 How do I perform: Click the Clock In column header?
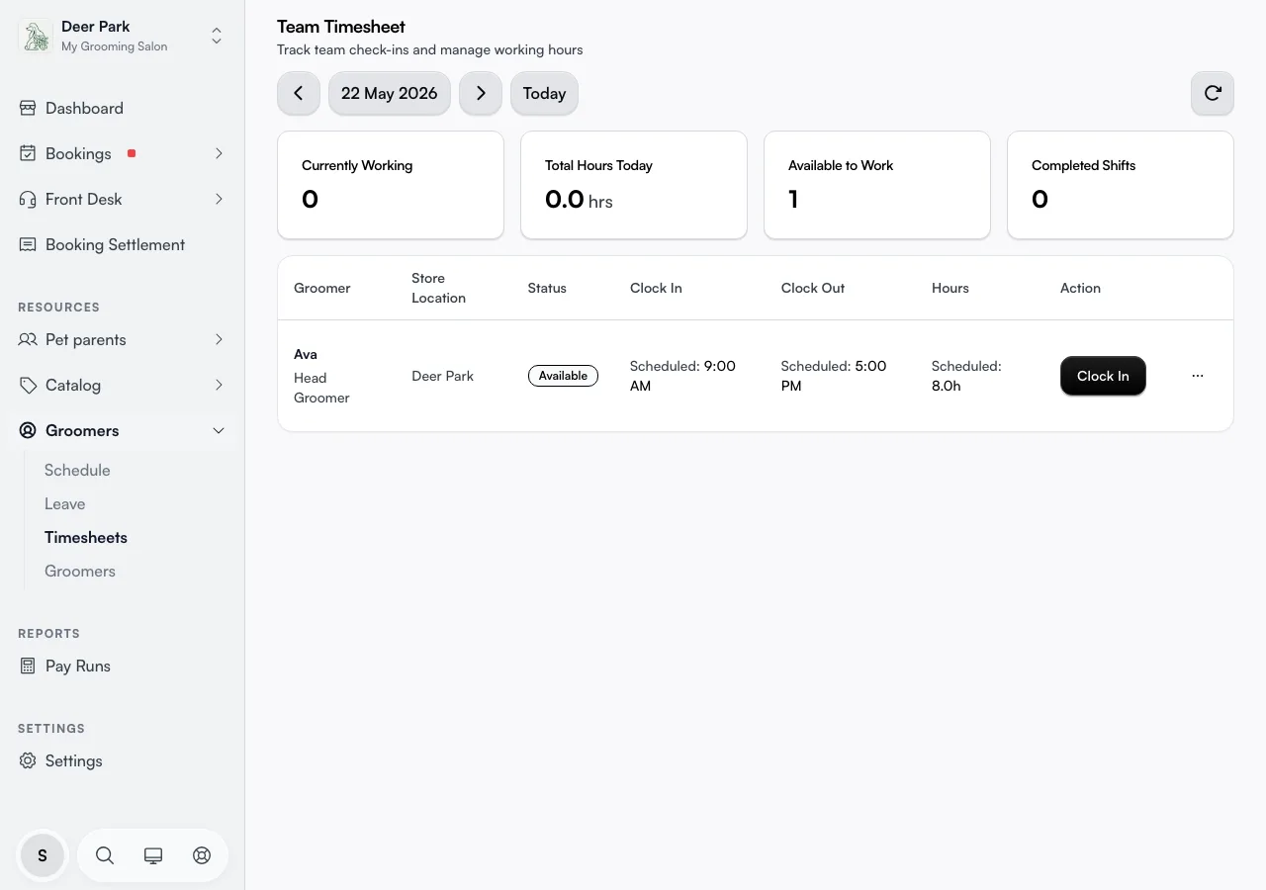[x=656, y=288]
